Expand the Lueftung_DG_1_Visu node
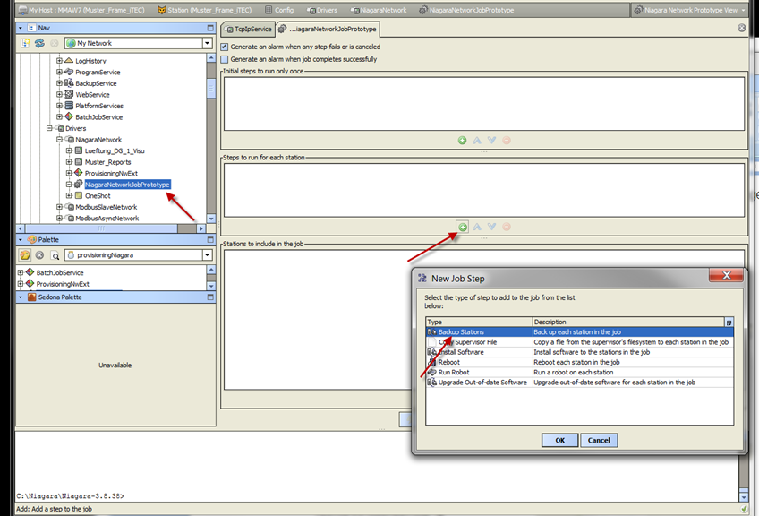This screenshot has height=516, width=759. click(x=69, y=150)
